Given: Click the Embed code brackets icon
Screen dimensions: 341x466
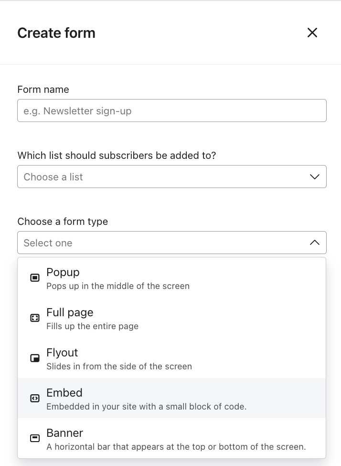Looking at the screenshot, I should [x=35, y=399].
